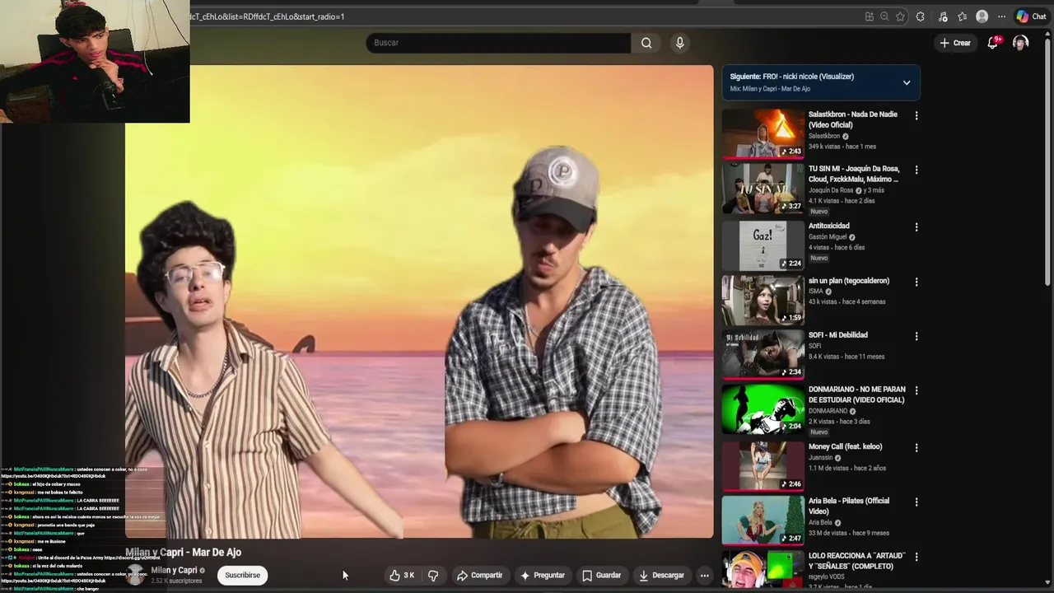Open YouTube account avatar menu
The width and height of the screenshot is (1054, 593).
click(1020, 43)
